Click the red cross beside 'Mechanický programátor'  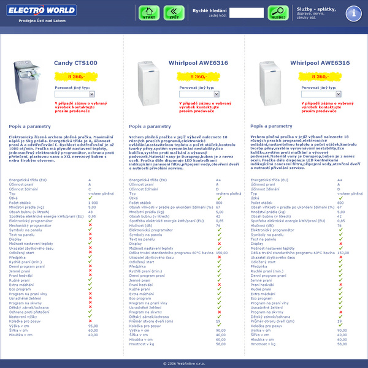[90, 225]
